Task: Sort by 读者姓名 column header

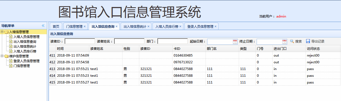Action: [x=106, y=49]
